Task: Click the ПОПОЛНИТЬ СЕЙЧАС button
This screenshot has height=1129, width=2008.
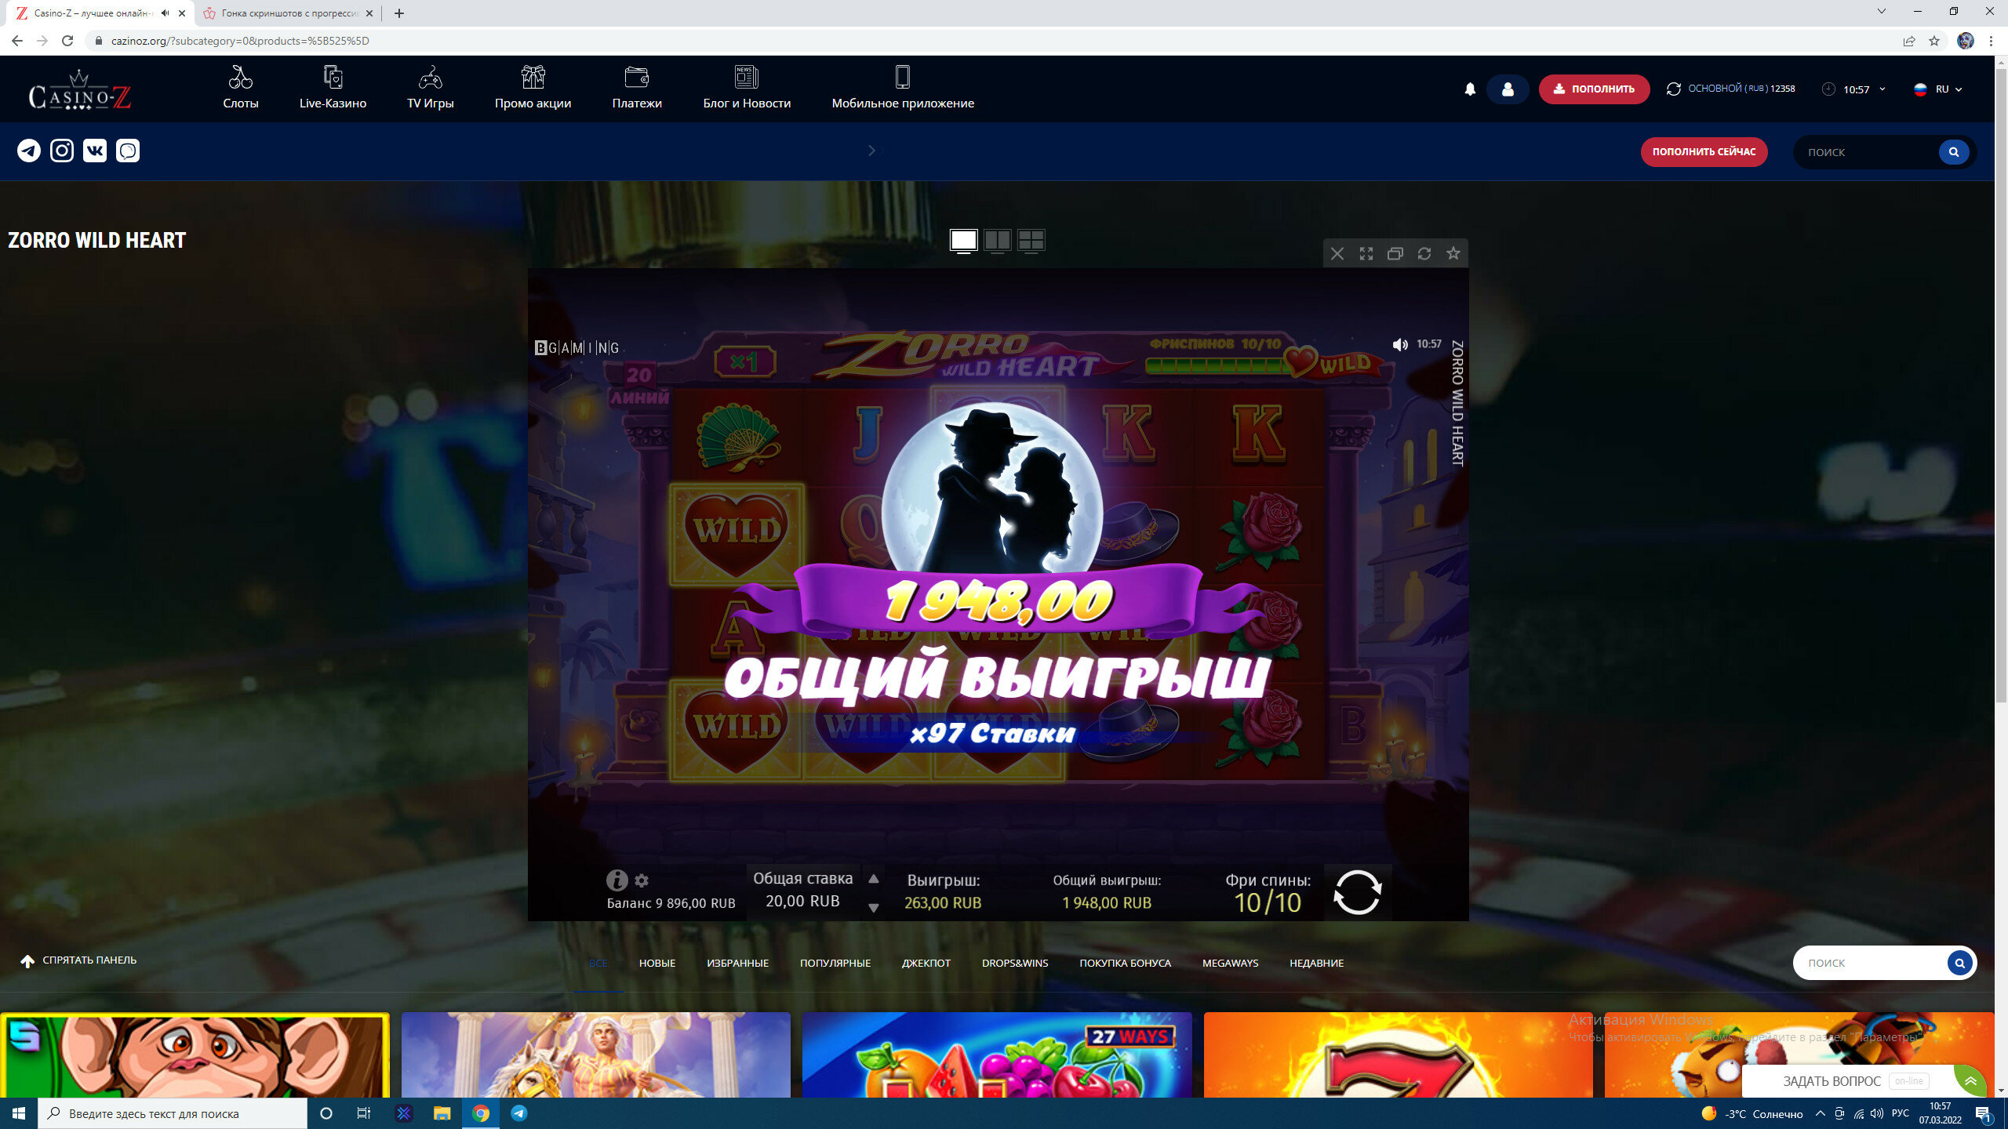Action: click(1704, 152)
